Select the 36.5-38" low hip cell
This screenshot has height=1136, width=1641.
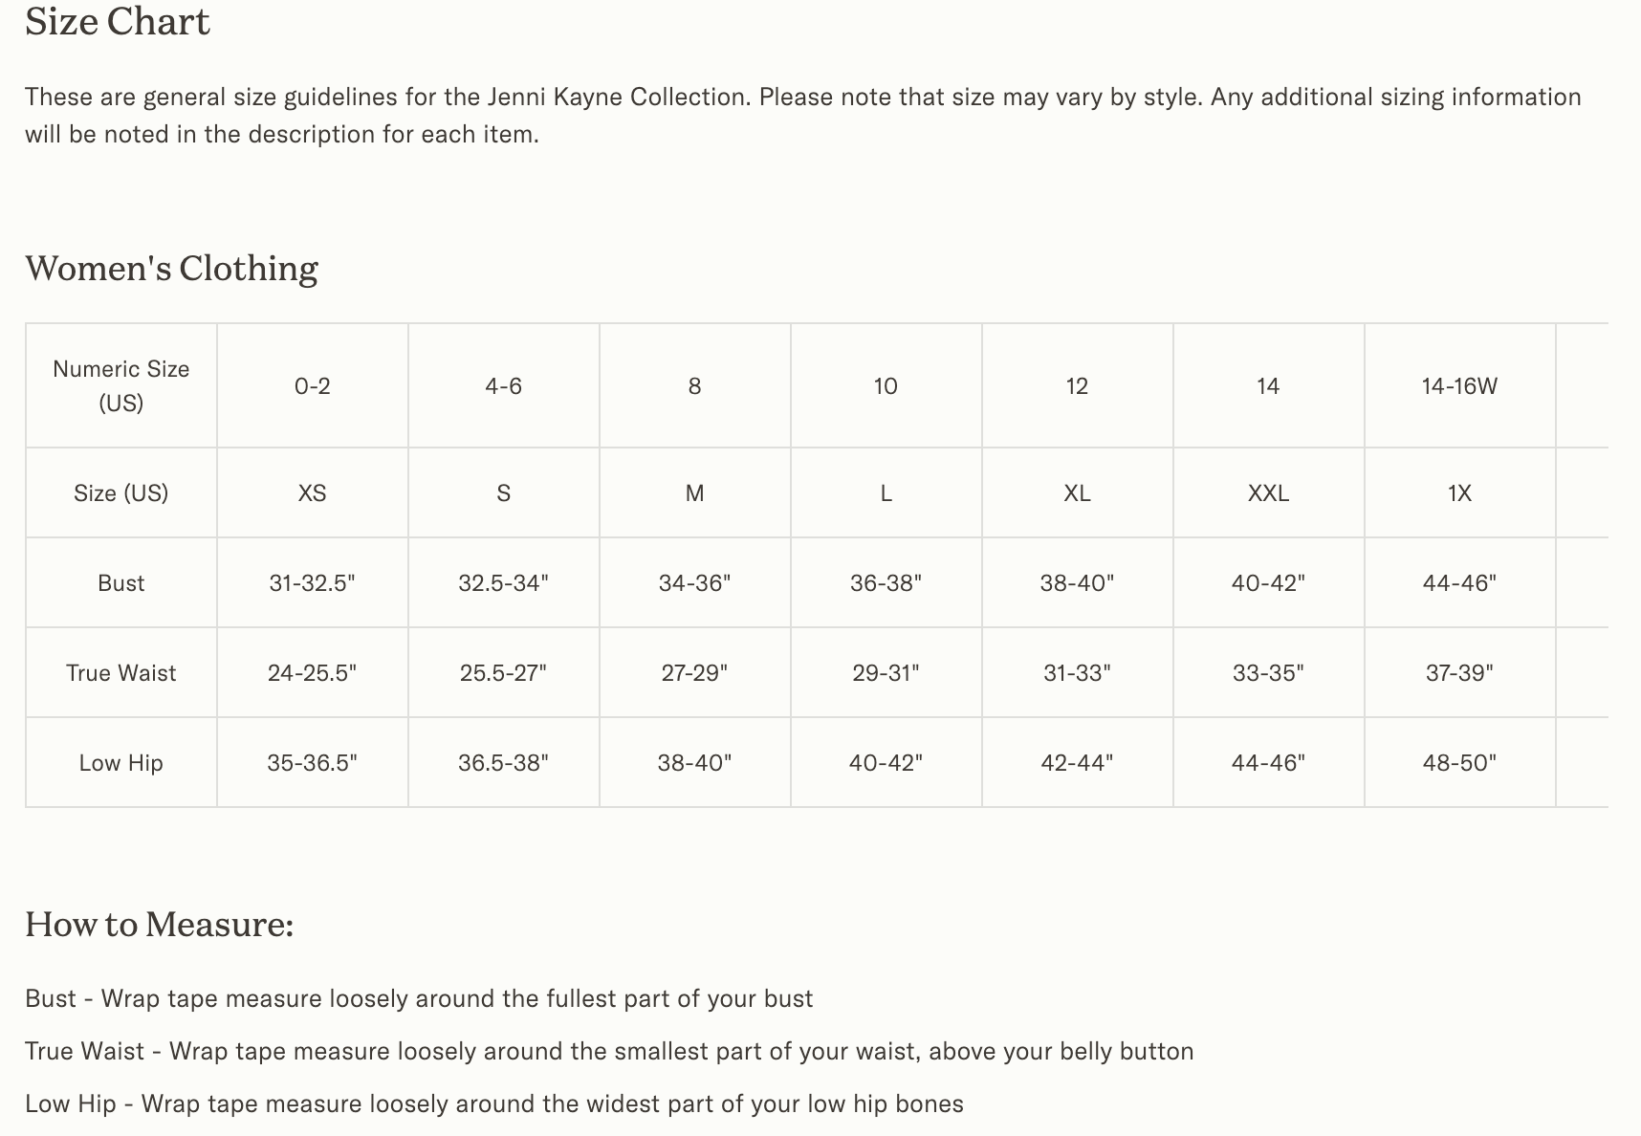(x=503, y=763)
